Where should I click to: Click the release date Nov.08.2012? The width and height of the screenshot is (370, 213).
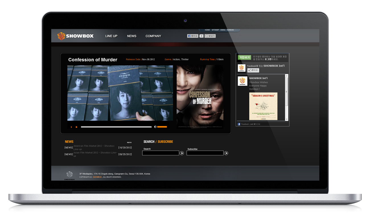click(x=148, y=59)
